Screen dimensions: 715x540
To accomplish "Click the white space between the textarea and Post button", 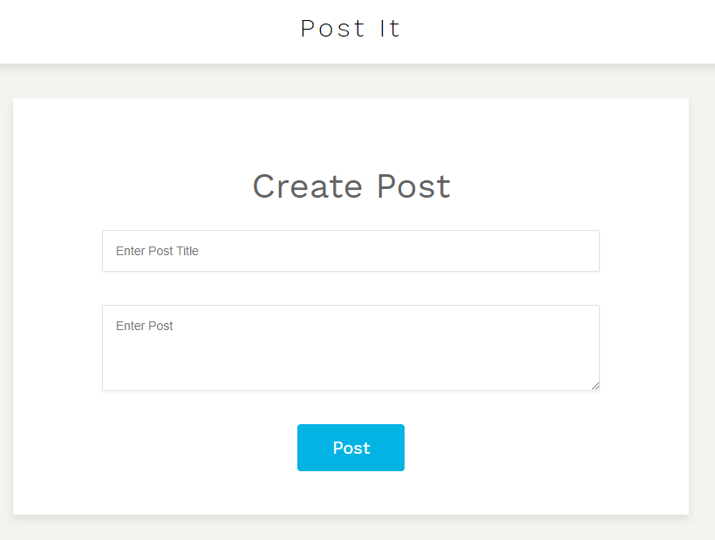I will click(351, 408).
